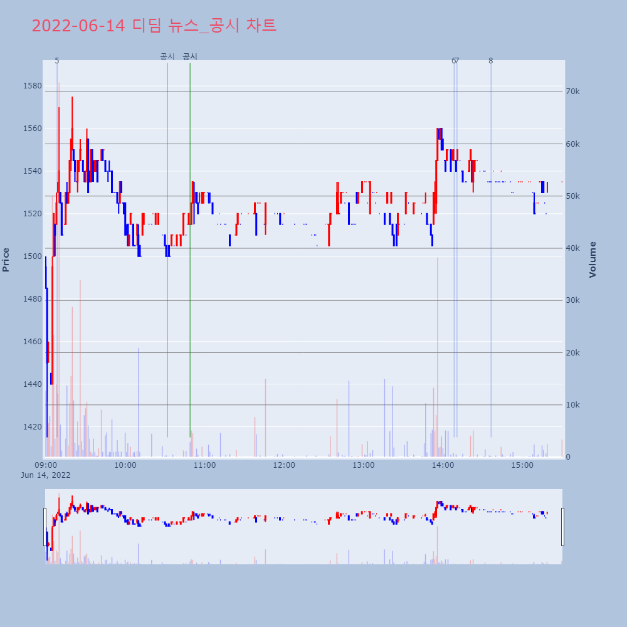Click the 10:00 x-axis tick label

tap(125, 465)
